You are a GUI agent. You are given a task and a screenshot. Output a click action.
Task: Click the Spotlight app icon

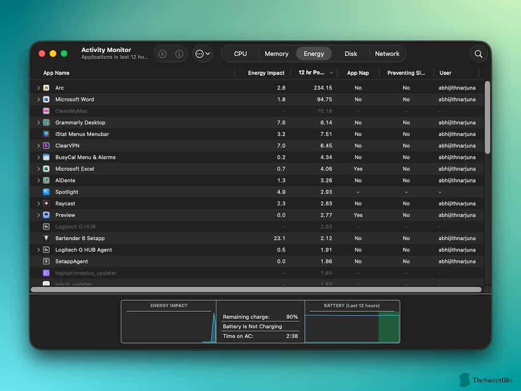pos(46,192)
